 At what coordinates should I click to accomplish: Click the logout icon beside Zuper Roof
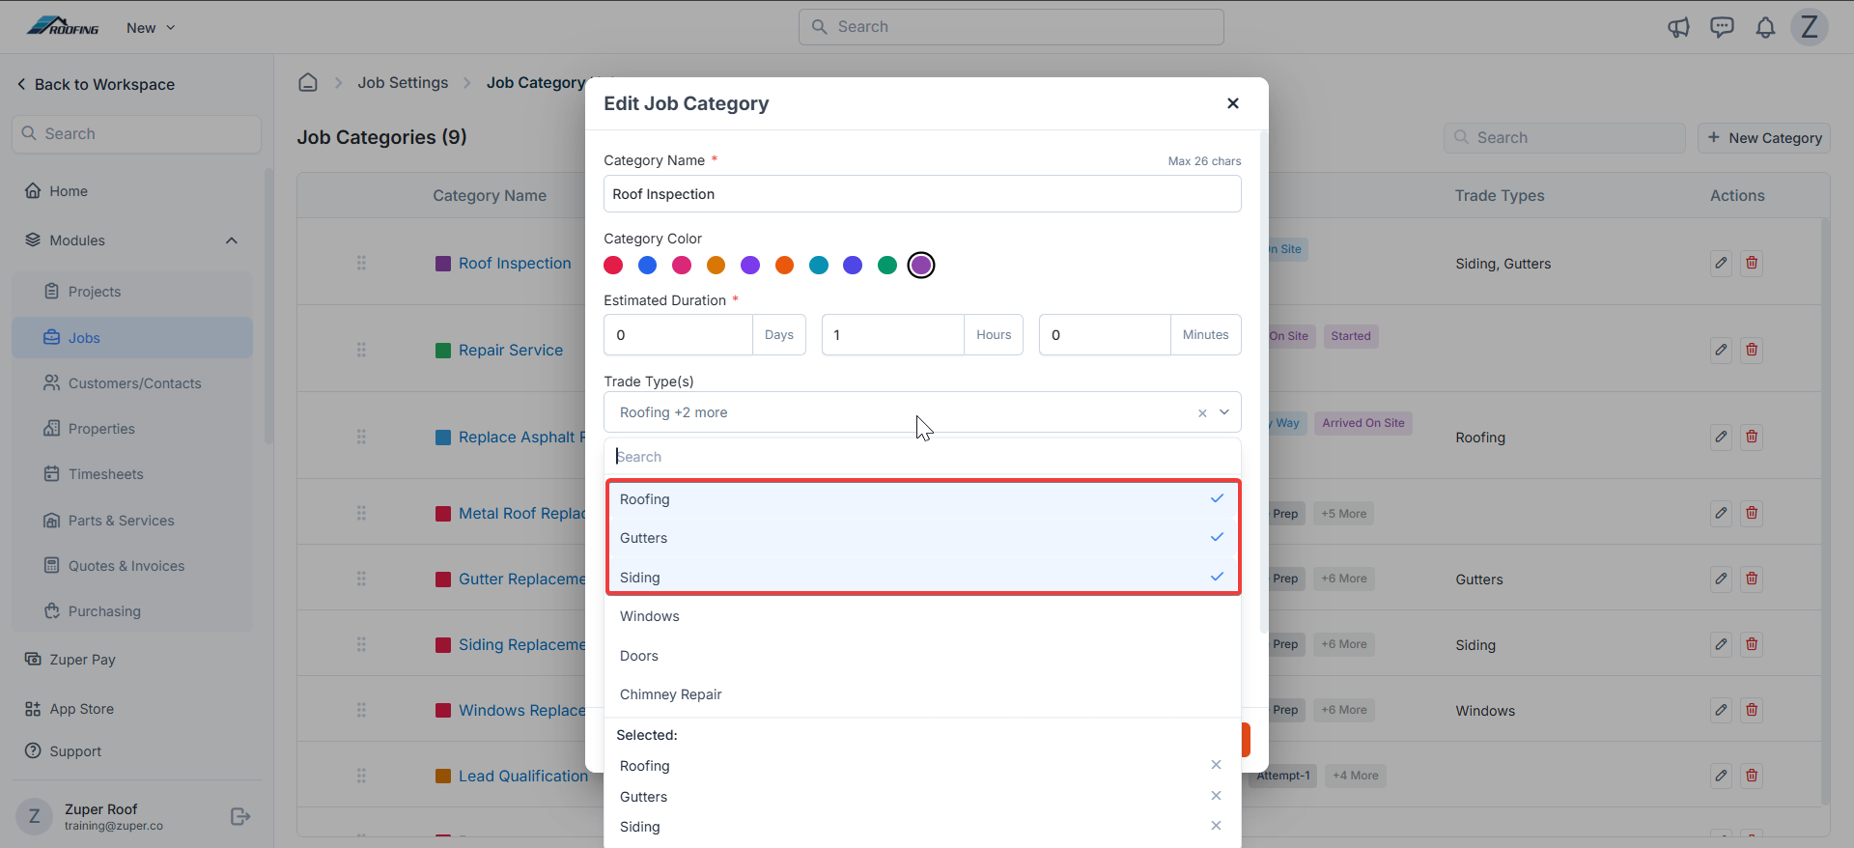coord(240,817)
